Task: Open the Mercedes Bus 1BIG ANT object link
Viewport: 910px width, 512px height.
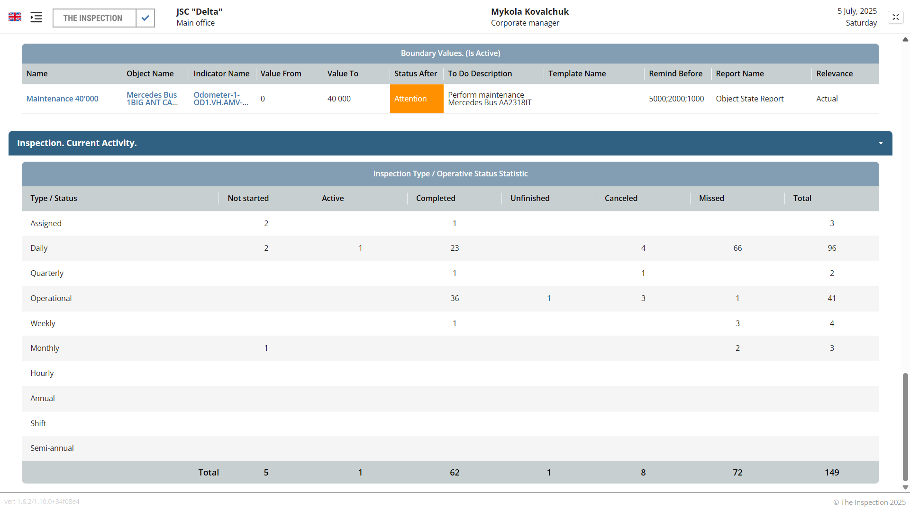Action: (152, 99)
